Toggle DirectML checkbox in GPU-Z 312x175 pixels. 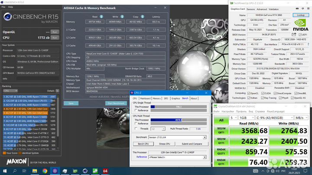point(296,93)
